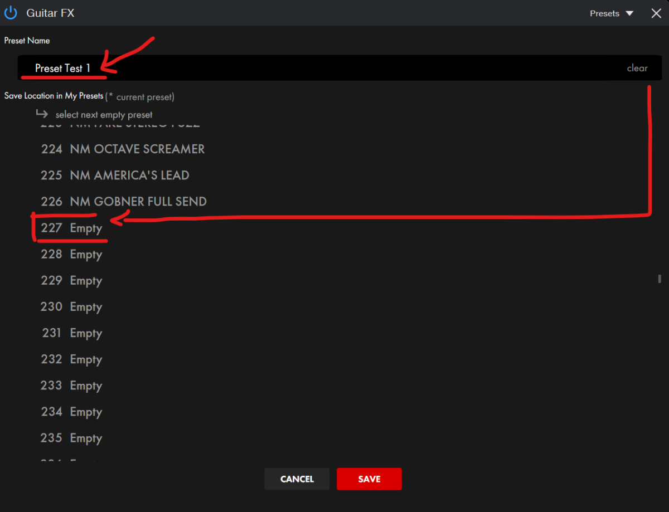Clear the preset name text
Screen dimensions: 669x512
click(x=637, y=68)
